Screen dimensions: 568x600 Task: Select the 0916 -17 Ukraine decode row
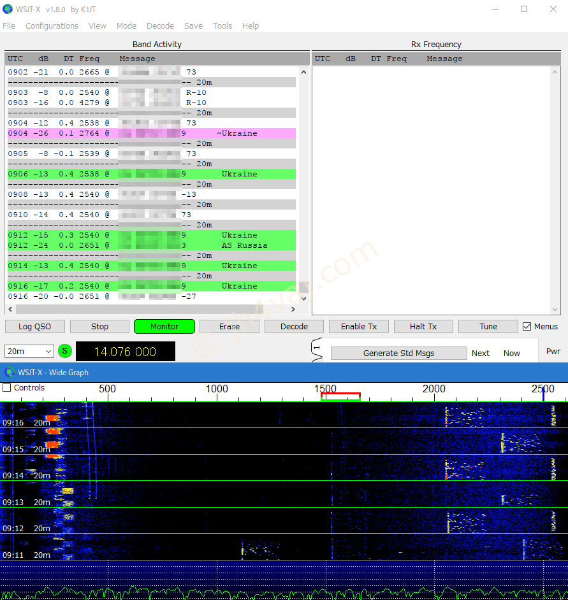(x=152, y=286)
